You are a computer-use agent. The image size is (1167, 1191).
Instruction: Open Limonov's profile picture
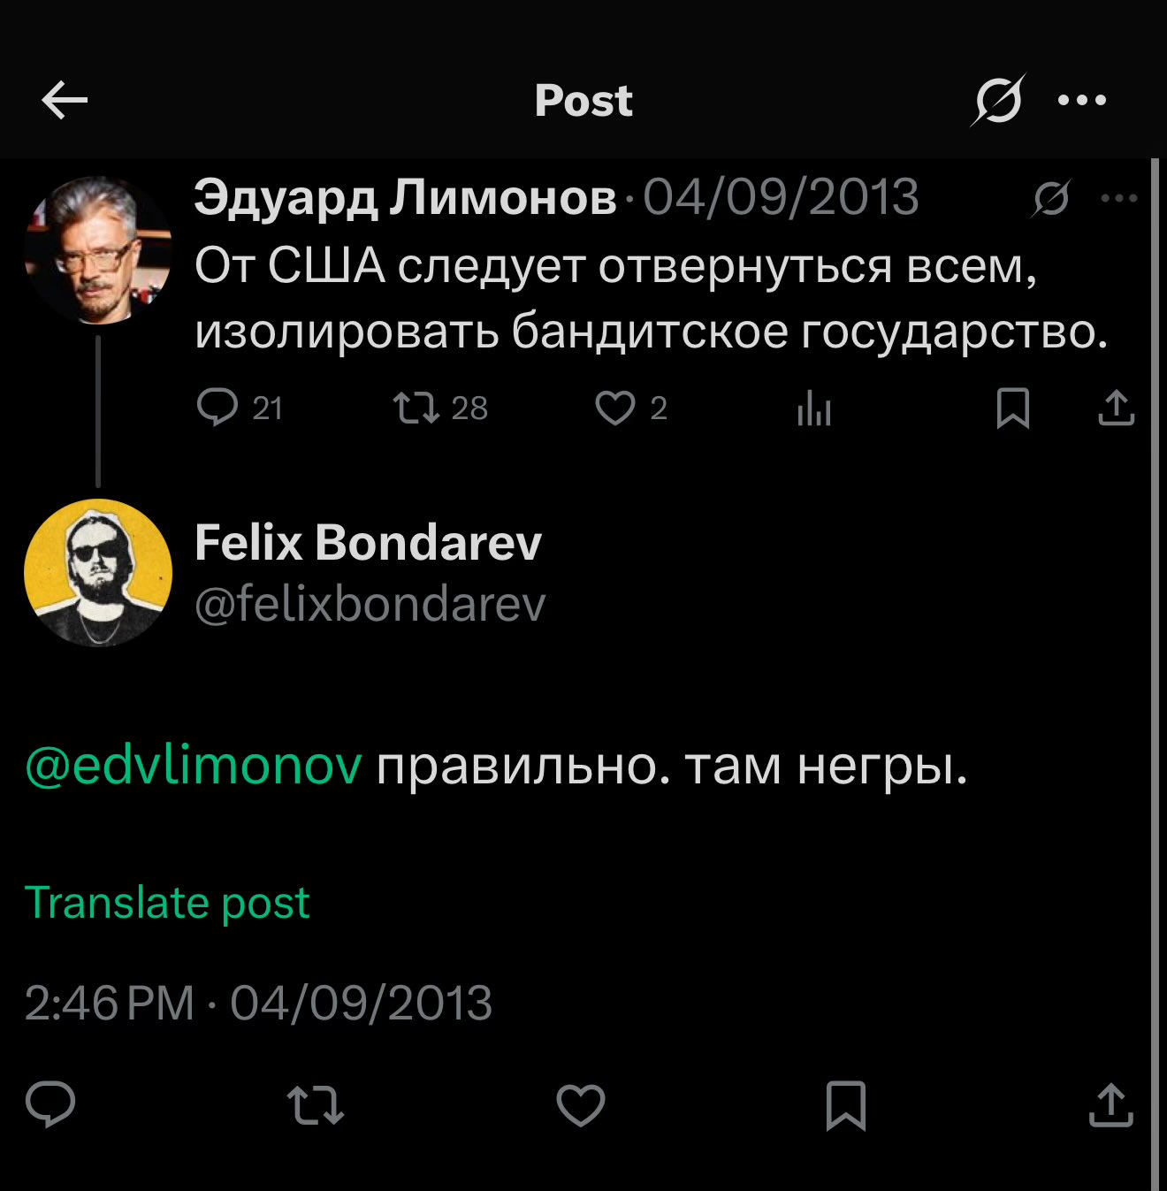tap(98, 250)
